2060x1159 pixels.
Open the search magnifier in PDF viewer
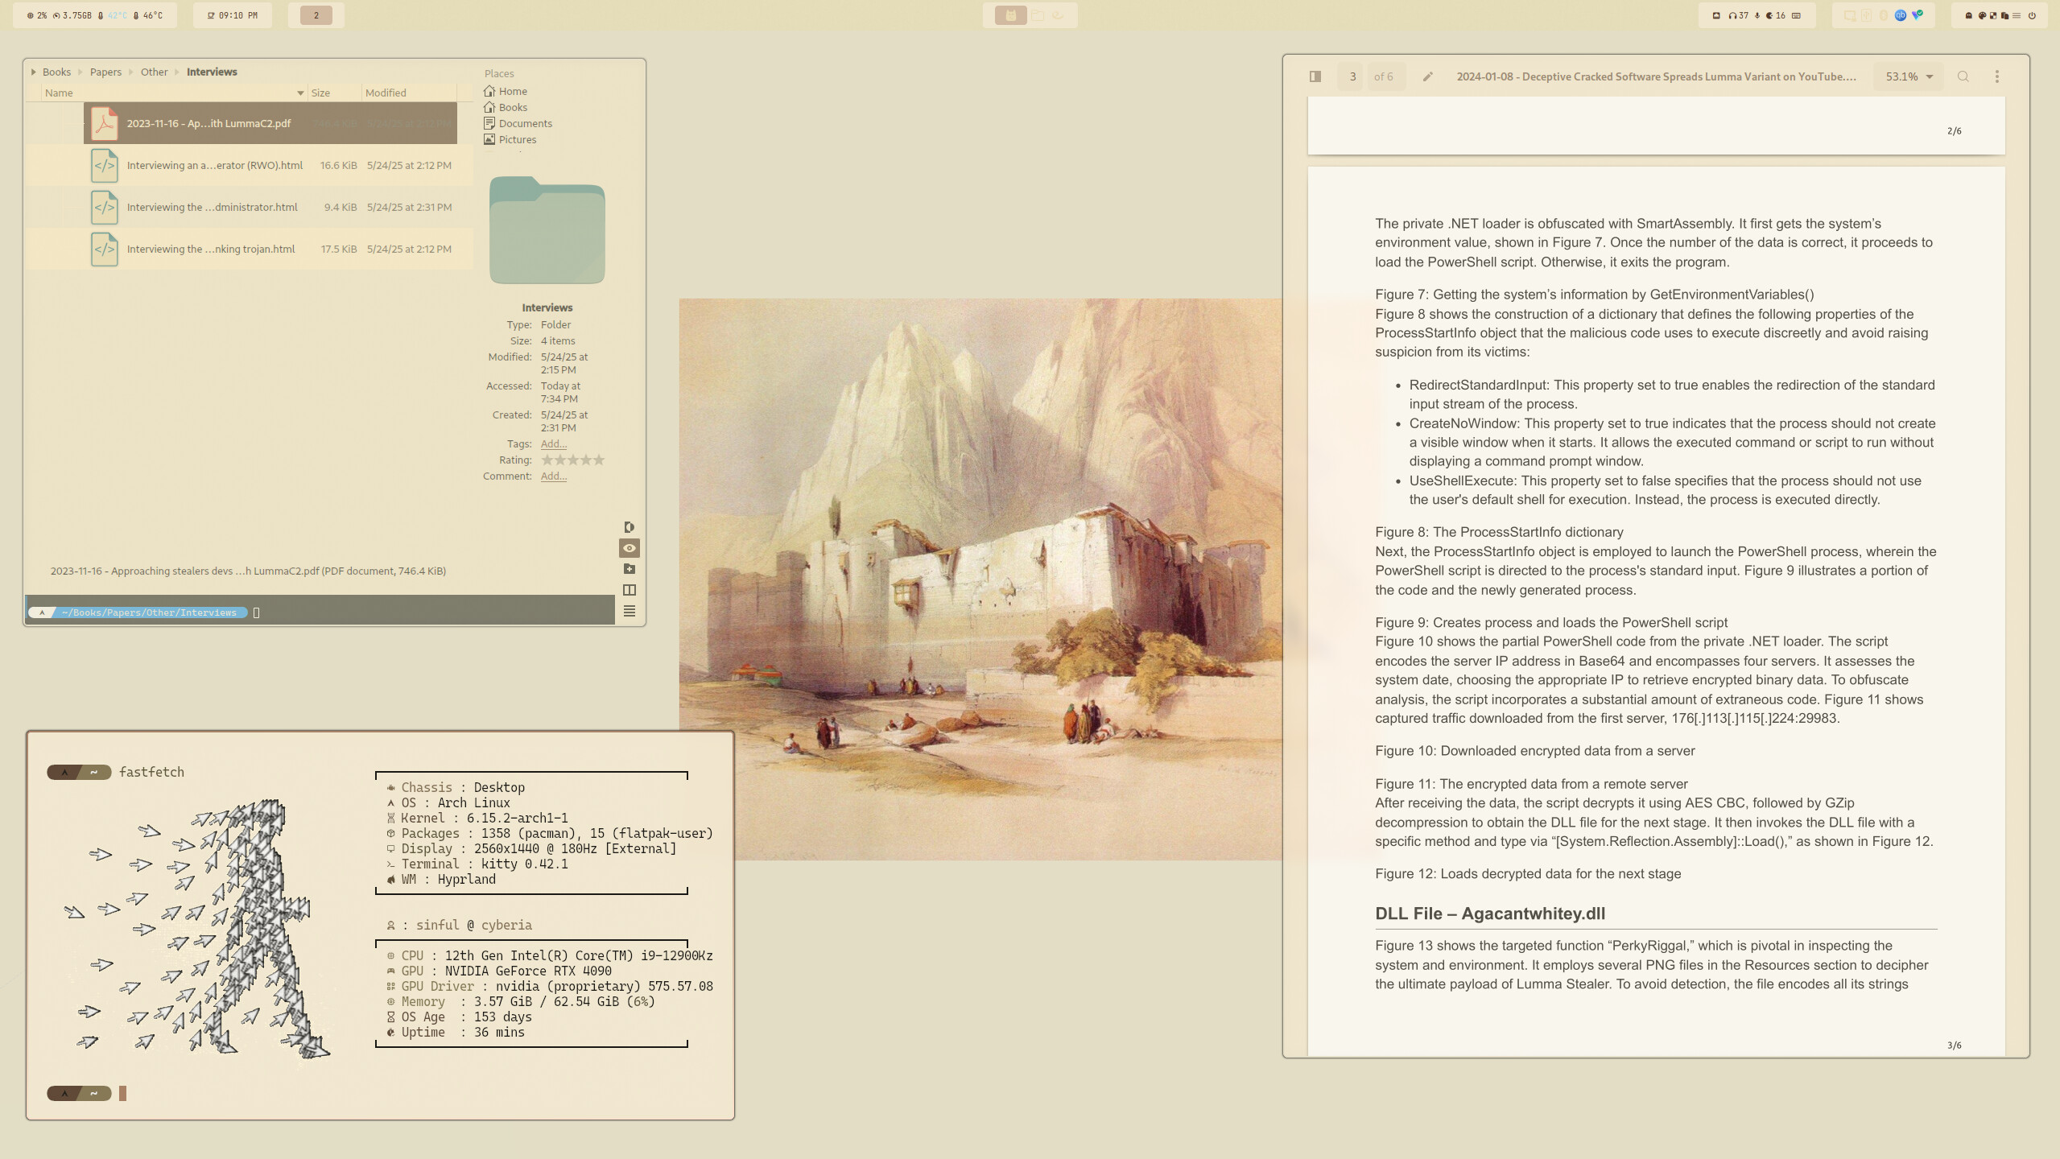pyautogui.click(x=1963, y=76)
